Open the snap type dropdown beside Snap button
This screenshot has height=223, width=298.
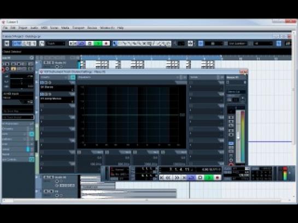pos(214,44)
